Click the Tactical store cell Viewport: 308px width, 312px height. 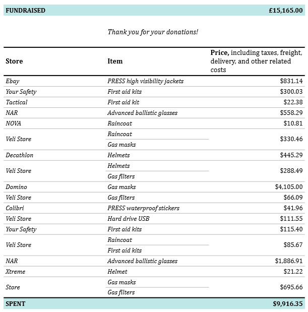click(17, 102)
